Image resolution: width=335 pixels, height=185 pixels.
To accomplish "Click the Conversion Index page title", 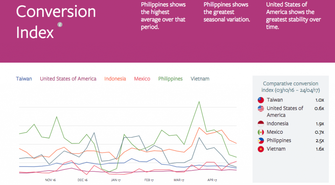I will point(56,22).
